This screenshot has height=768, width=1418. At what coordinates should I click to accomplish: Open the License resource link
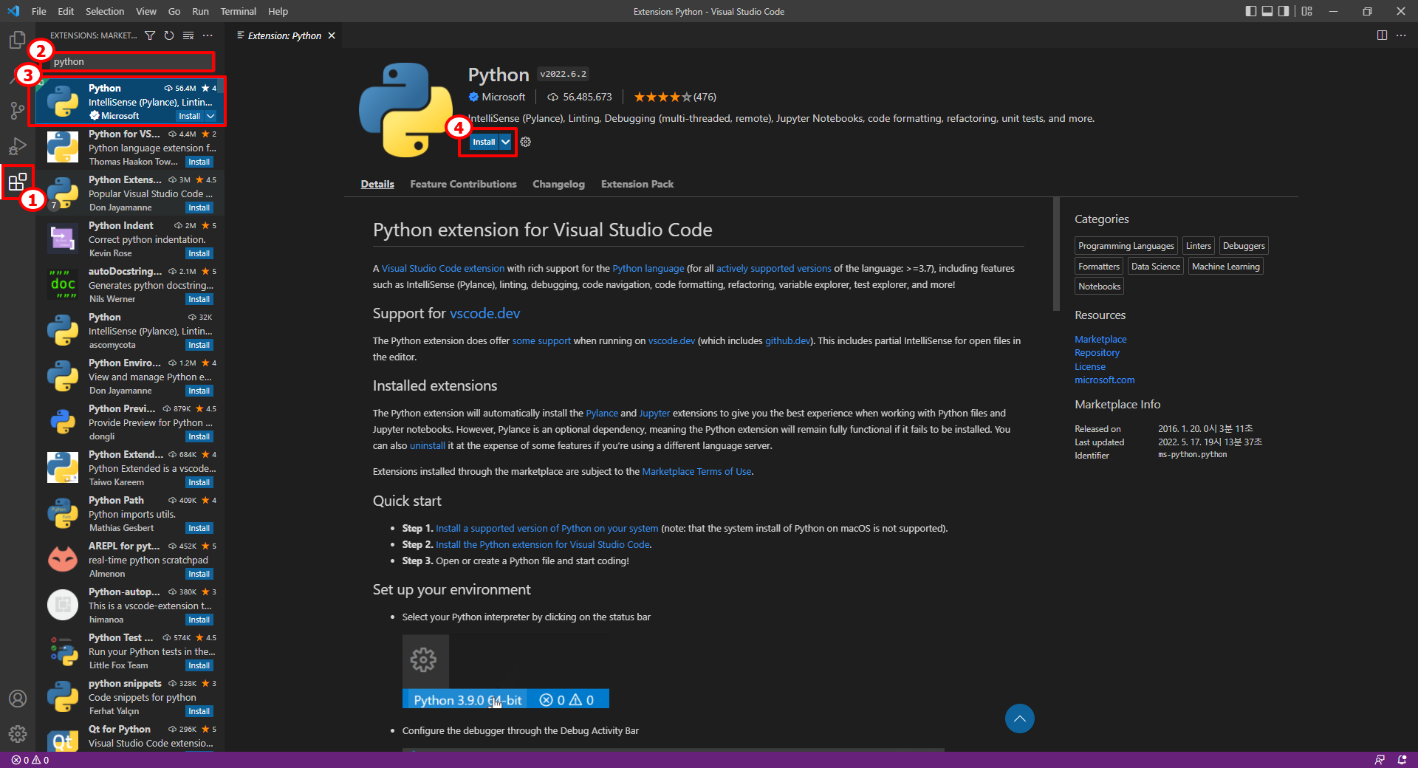pos(1090,366)
